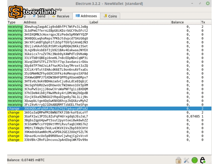Select address 3HtDXQMNJcHoxrqpxJEzPede5pMXWYYQZP
Image resolution: width=219 pixels, height=164 pixels.
[x=56, y=34]
